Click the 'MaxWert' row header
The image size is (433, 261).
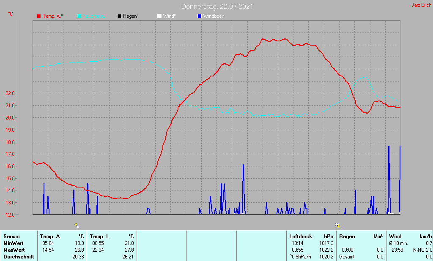click(x=14, y=250)
